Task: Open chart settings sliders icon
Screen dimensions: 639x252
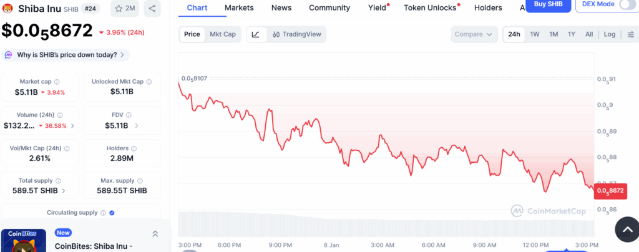Action: [x=630, y=34]
